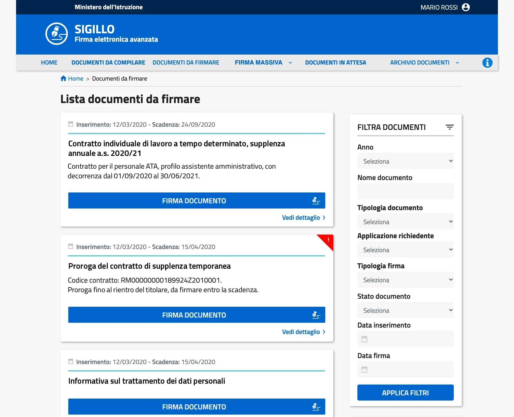Viewport: 514px width, 417px height.
Task: Click the calendar icon in Data inserimento field
Action: (364, 339)
